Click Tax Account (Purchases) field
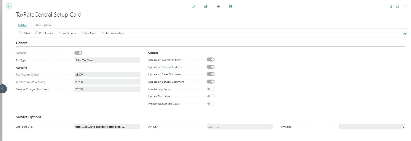The height and width of the screenshot is (141, 411). tap(107, 82)
